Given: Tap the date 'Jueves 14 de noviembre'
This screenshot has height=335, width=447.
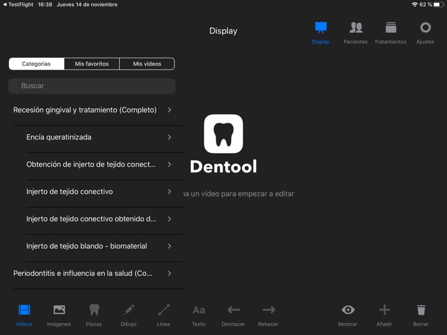Looking at the screenshot, I should pos(87,5).
